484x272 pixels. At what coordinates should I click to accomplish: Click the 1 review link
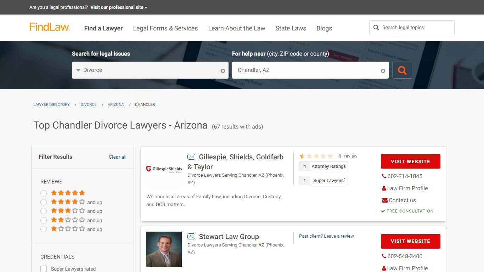(348, 156)
